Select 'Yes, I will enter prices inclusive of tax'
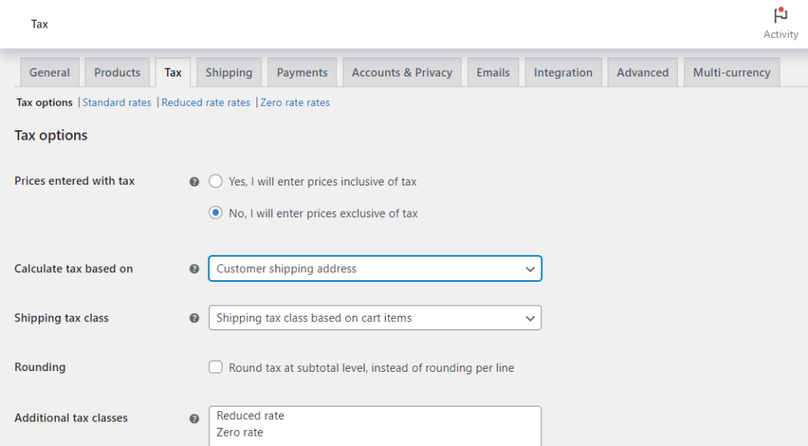 click(216, 182)
